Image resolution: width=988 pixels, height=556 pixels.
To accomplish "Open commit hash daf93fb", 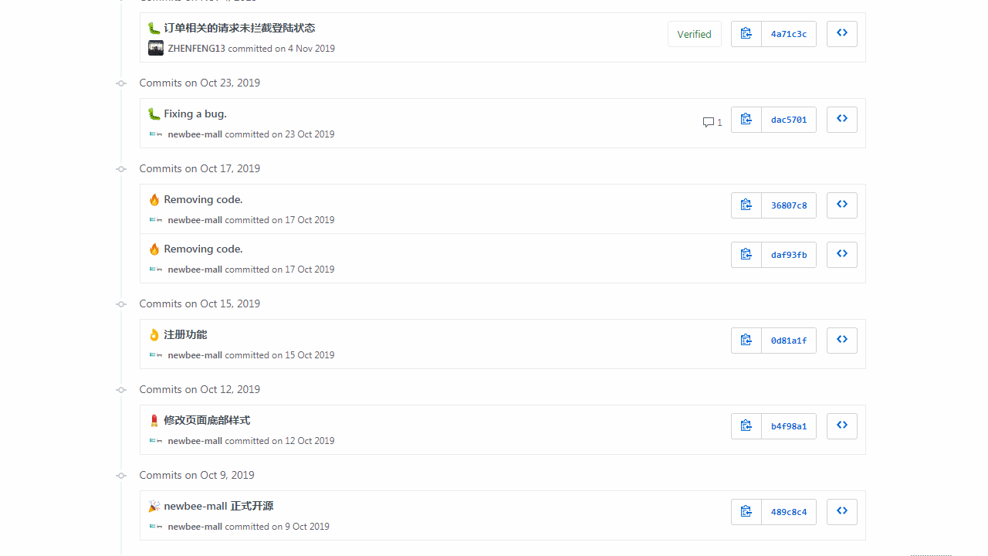I will coord(789,255).
